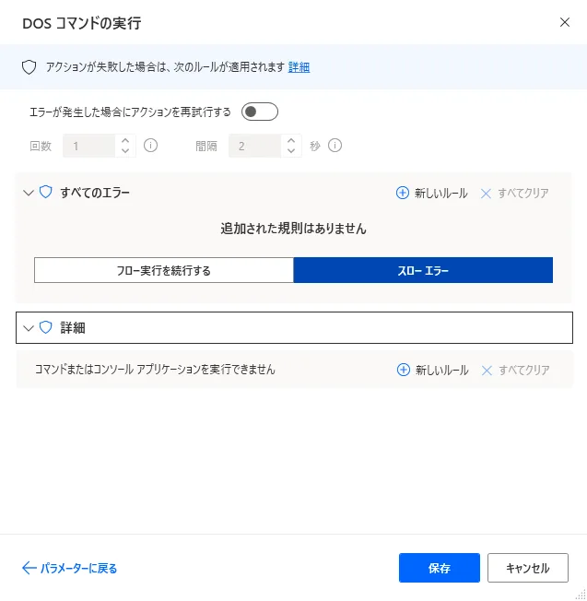
Task: Click plus icon for 新しいルール under すべてのエラー
Action: [x=402, y=194]
